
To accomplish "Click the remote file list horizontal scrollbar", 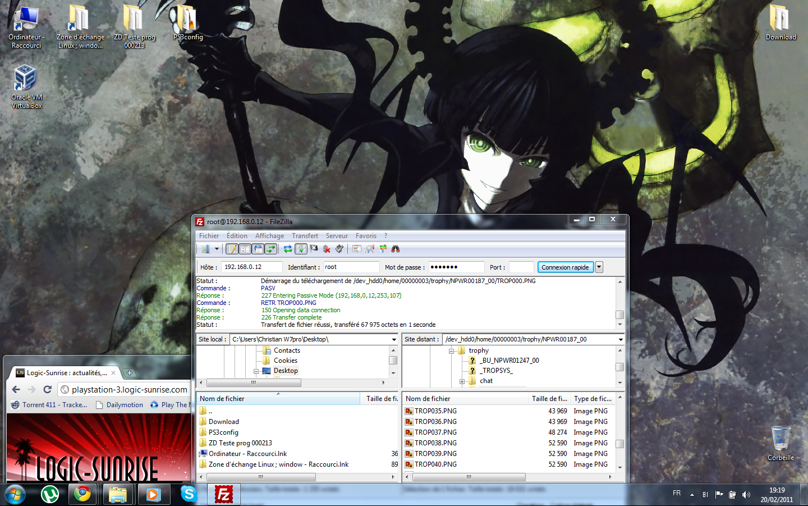I will tap(469, 477).
